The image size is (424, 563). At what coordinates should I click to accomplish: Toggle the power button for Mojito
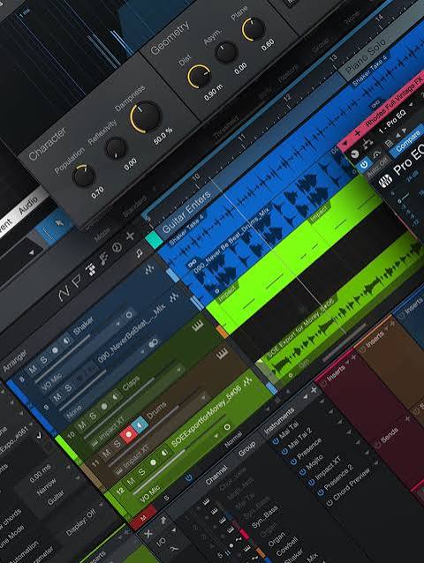(303, 472)
